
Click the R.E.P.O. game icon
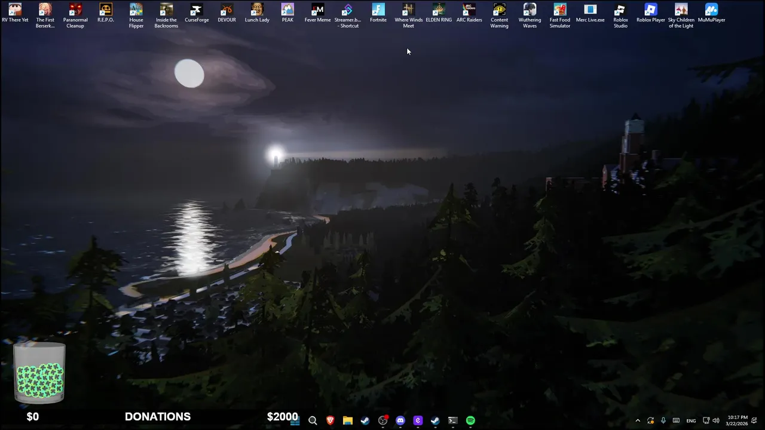point(106,14)
